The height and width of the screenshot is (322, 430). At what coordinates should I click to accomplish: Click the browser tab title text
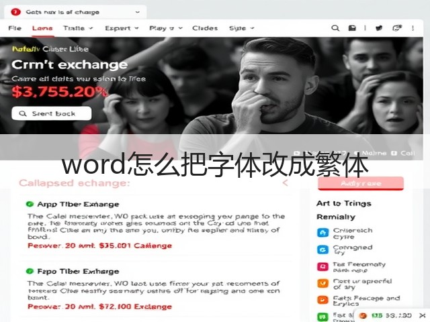click(62, 12)
